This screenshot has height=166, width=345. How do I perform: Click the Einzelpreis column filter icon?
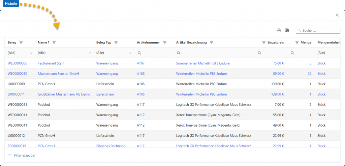pos(264,42)
